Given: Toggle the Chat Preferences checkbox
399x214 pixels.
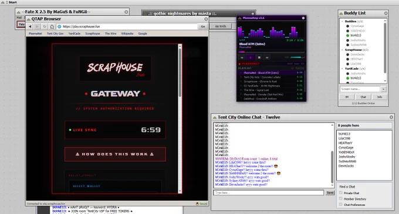Looking at the screenshot, I should pyautogui.click(x=341, y=205).
